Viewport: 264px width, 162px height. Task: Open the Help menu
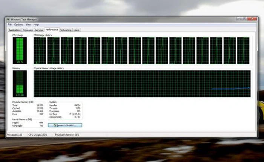(x=36, y=24)
